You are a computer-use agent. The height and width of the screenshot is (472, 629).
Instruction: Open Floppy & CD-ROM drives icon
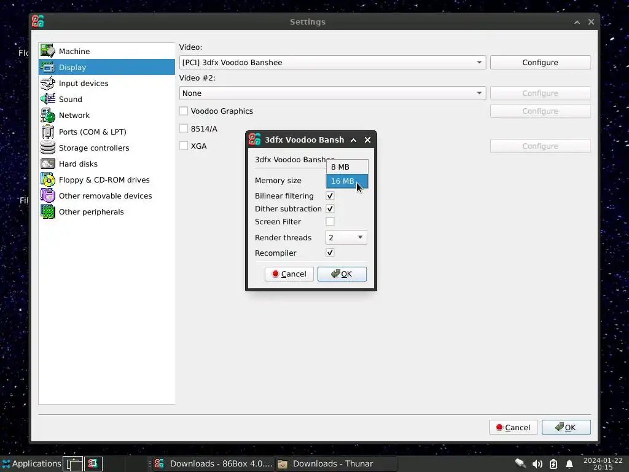point(48,180)
